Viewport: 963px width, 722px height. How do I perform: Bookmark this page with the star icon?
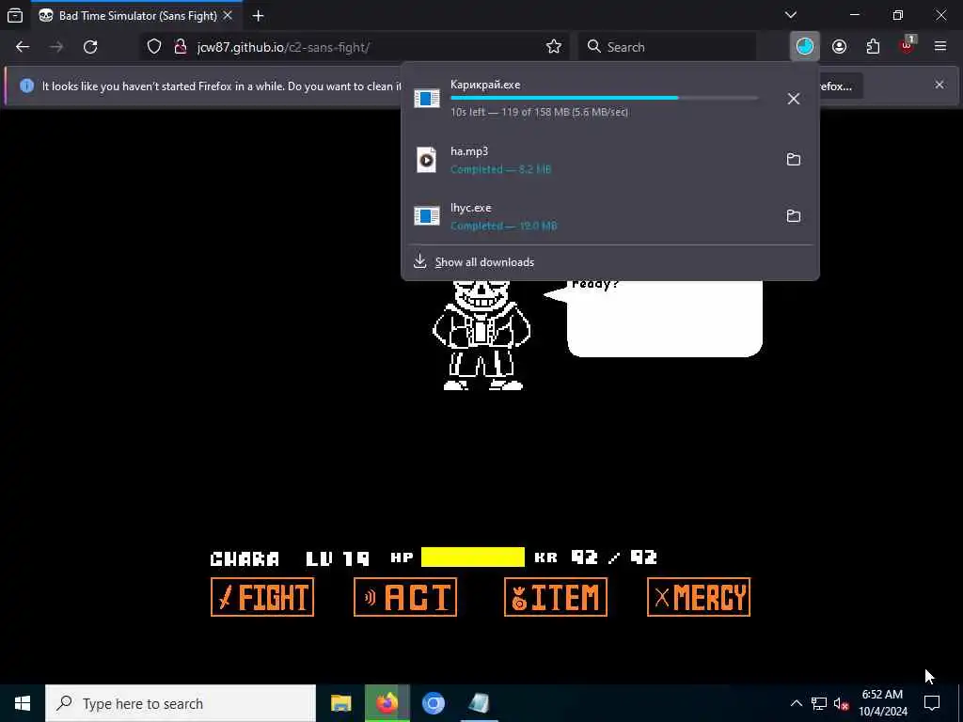[x=553, y=47]
